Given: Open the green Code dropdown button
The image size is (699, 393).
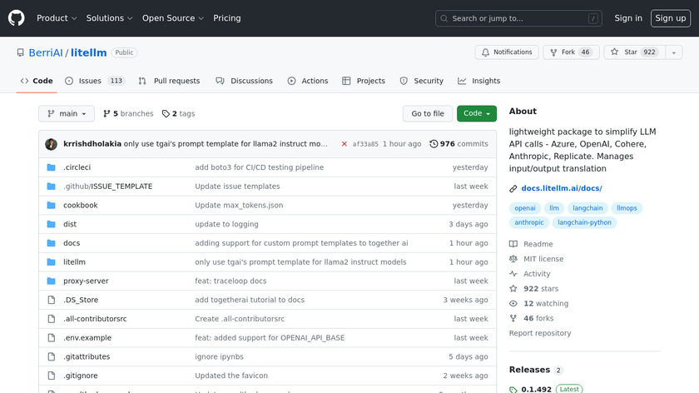Looking at the screenshot, I should [477, 114].
